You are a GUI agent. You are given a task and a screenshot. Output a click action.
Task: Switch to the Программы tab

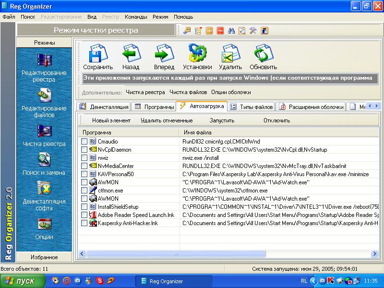tap(154, 107)
